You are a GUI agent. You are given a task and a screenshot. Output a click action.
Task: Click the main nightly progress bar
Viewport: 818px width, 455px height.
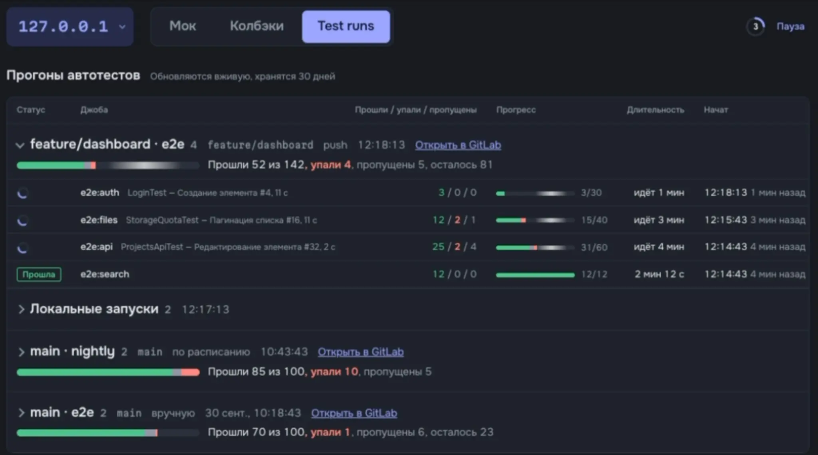[108, 372]
